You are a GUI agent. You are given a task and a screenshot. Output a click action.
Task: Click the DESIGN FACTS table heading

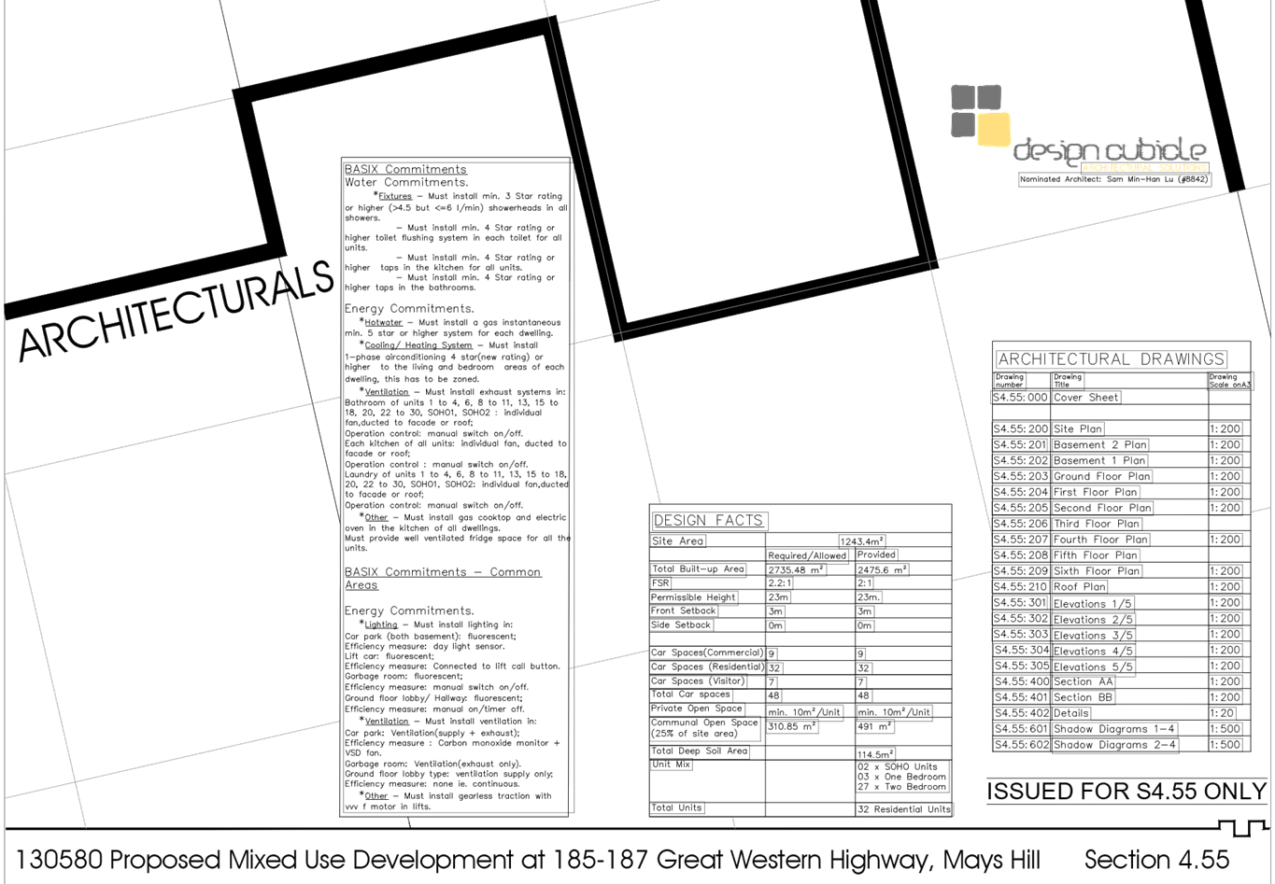pos(709,521)
